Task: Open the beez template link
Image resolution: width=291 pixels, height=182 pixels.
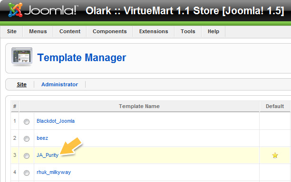Action: pos(42,138)
